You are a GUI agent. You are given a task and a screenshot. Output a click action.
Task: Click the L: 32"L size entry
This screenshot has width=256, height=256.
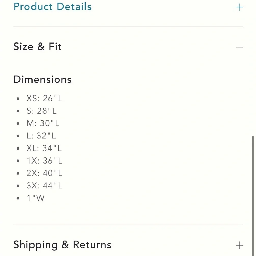41,136
